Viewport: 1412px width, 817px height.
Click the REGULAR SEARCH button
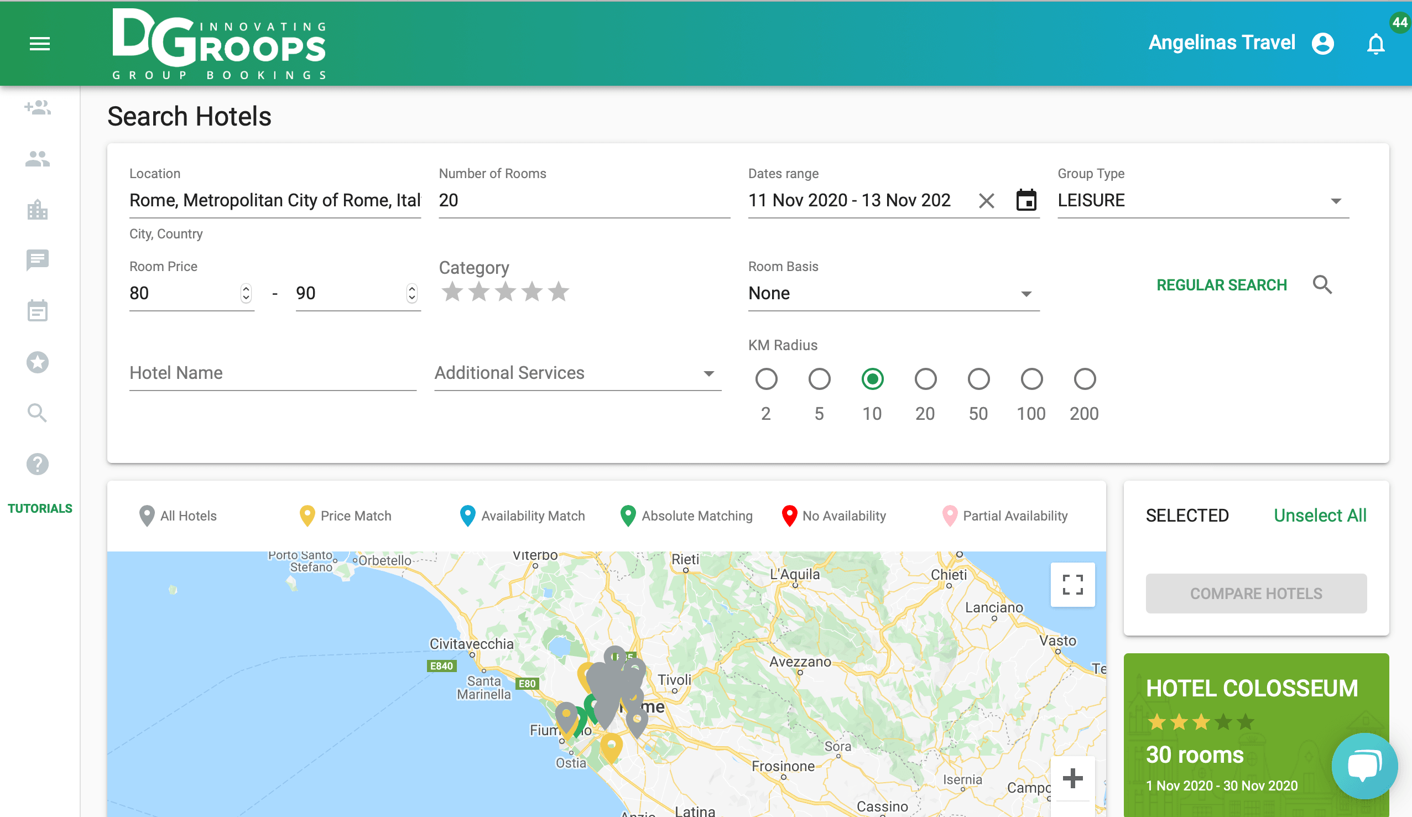pyautogui.click(x=1222, y=285)
